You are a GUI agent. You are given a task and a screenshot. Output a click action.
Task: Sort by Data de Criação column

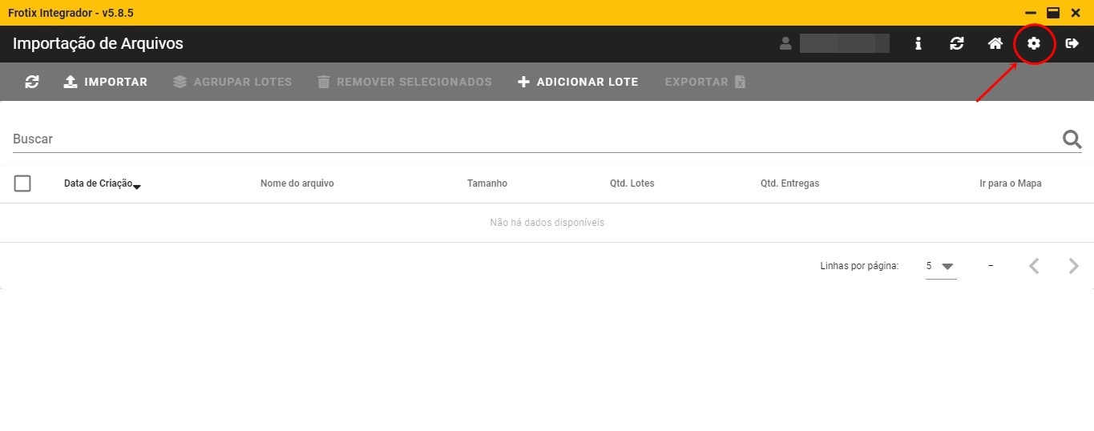click(98, 183)
